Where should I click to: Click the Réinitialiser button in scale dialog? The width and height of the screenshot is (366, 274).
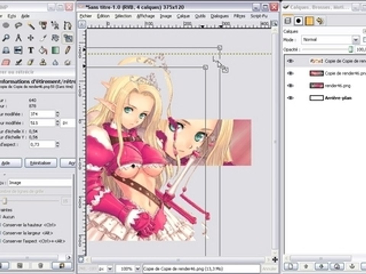coord(41,163)
